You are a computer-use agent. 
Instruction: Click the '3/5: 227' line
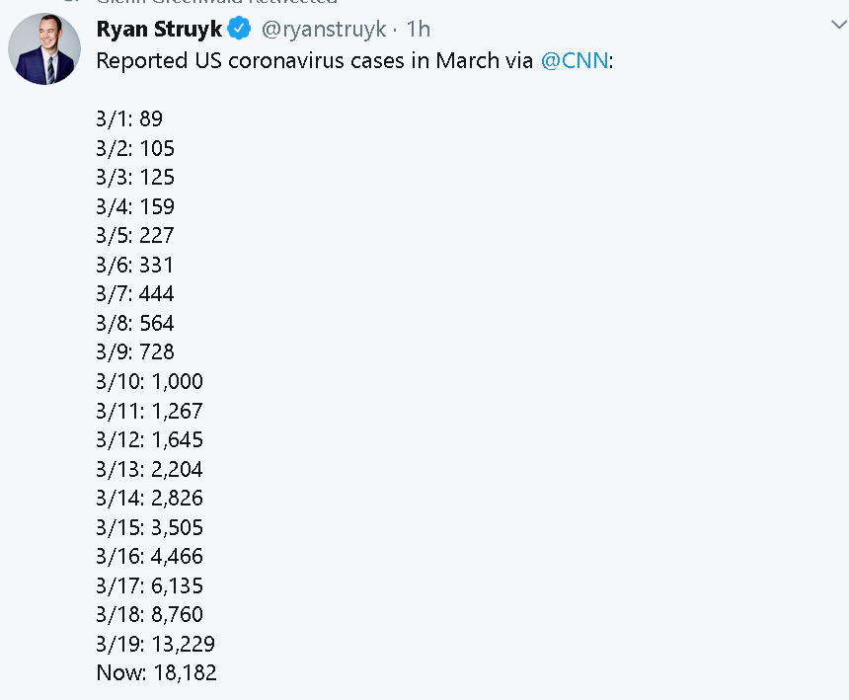pyautogui.click(x=135, y=236)
